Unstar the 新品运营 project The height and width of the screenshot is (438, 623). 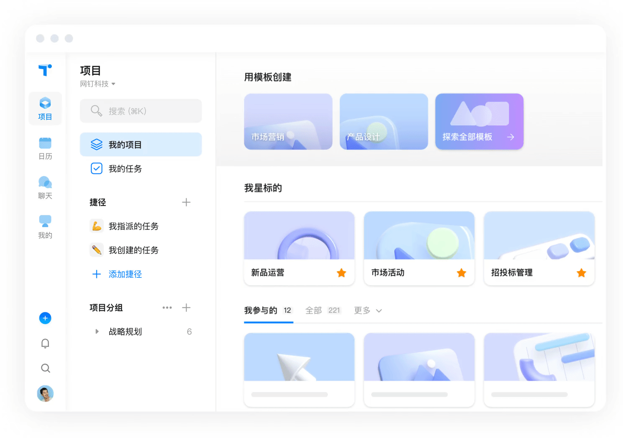point(341,273)
